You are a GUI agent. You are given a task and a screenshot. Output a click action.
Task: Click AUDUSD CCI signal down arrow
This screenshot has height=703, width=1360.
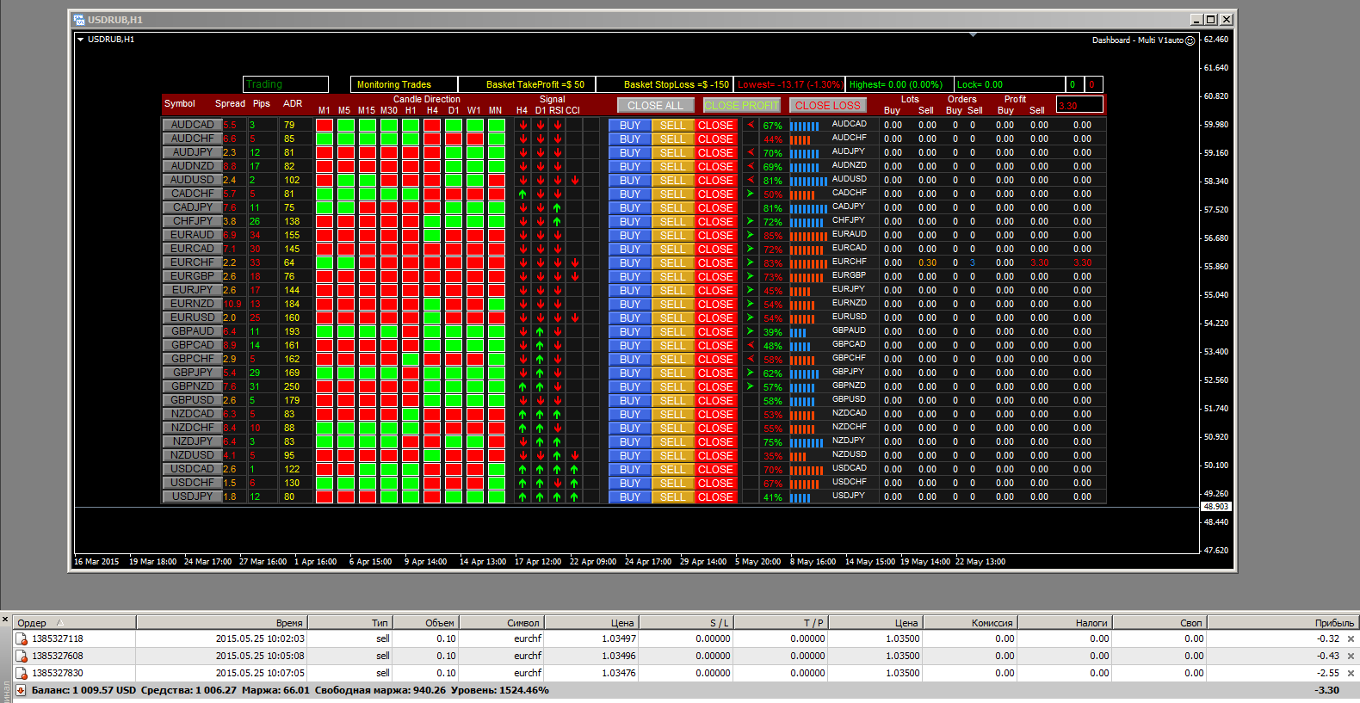574,180
